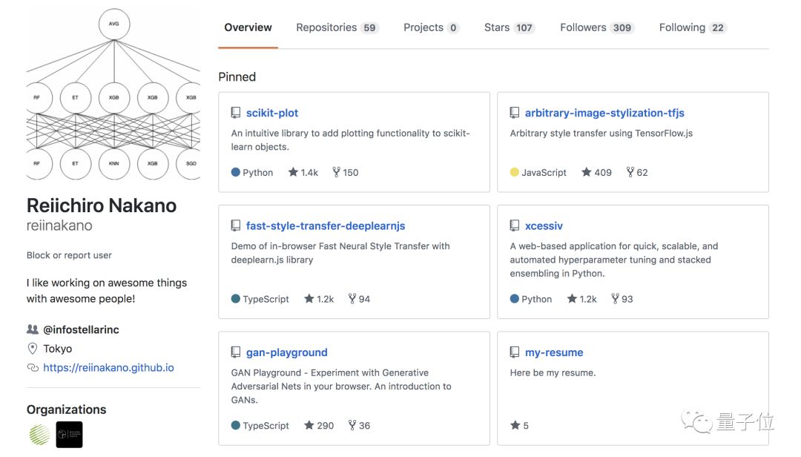Click the fork icon showing 93 forks
Viewport: 801px width, 457px height.
coord(615,298)
